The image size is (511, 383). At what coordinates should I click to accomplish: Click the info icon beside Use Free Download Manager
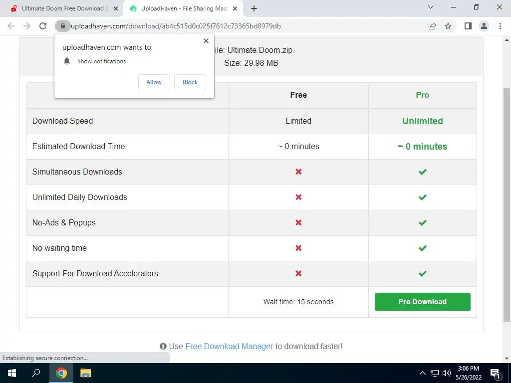(x=163, y=346)
